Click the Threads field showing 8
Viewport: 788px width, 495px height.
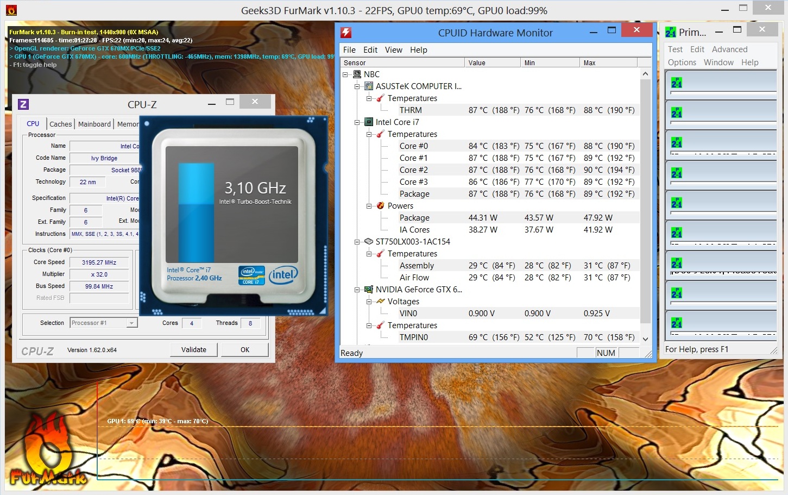tap(250, 323)
